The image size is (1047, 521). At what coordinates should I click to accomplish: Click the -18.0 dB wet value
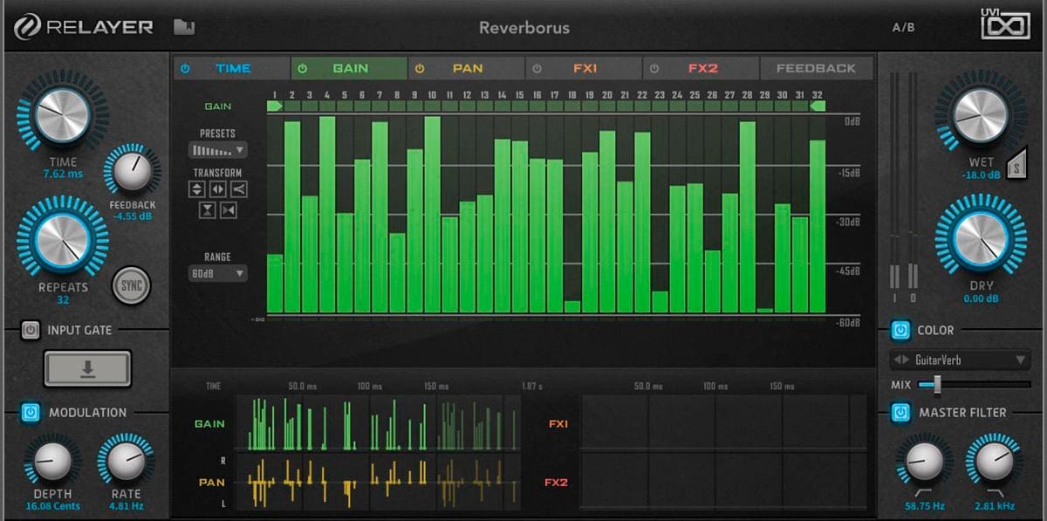pos(981,175)
